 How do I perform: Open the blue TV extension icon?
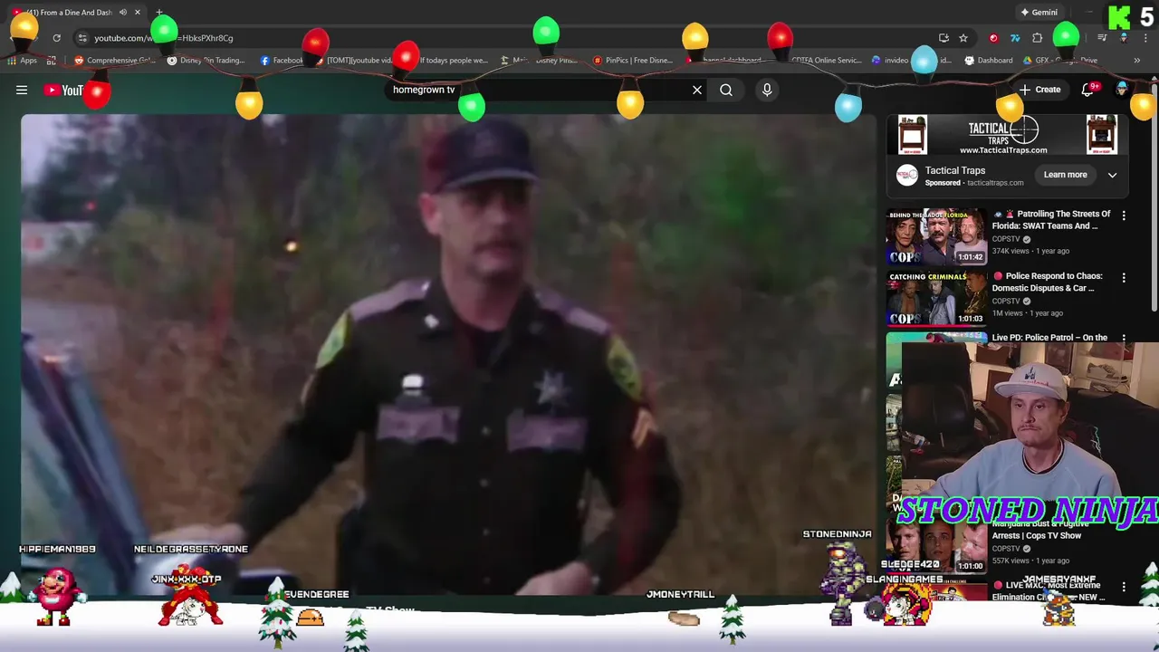1015,38
